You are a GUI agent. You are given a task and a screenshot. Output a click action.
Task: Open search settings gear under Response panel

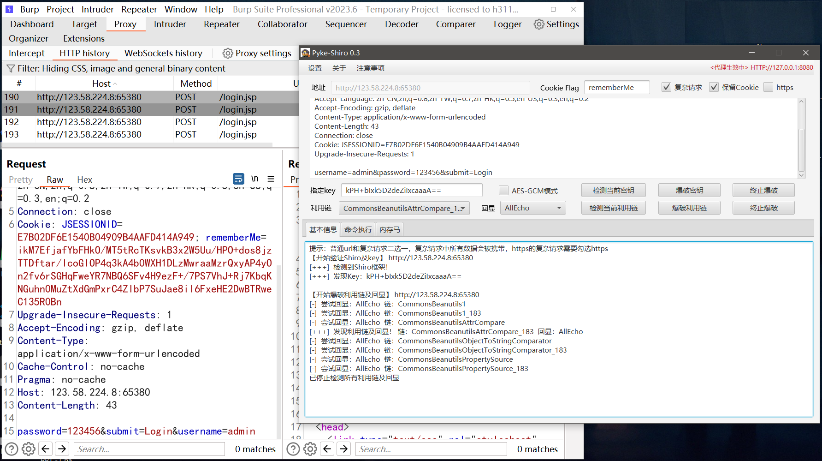tap(310, 449)
